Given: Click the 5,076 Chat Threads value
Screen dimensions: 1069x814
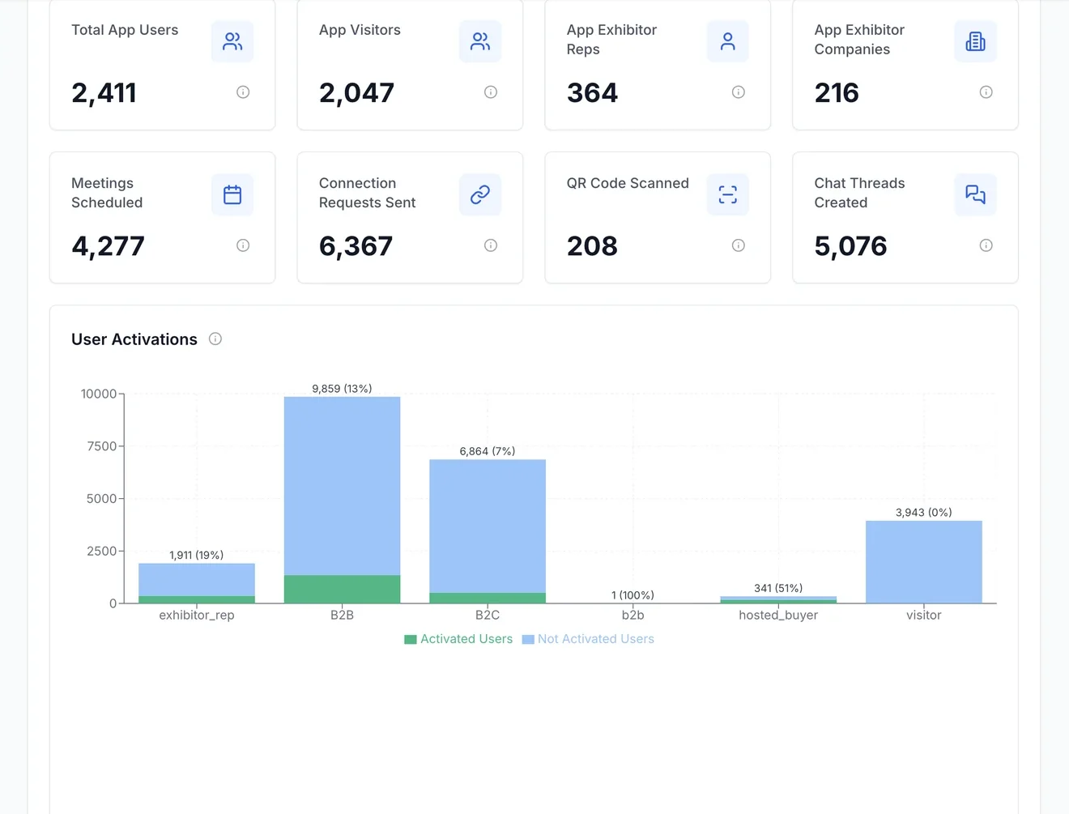Looking at the screenshot, I should pos(850,246).
